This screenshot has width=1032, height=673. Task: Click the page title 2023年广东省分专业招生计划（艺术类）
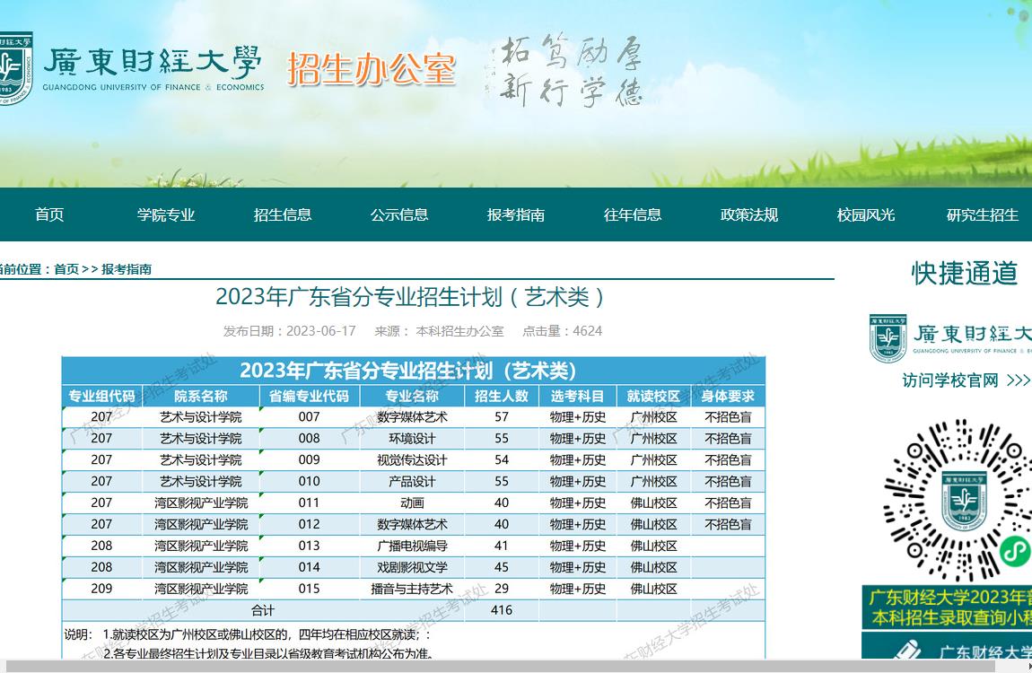409,297
